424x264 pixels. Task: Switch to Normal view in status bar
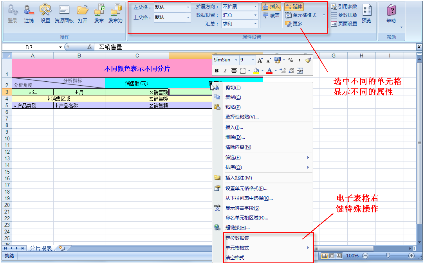(x=325, y=256)
